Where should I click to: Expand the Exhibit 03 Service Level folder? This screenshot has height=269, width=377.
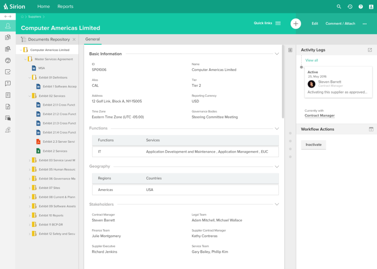[29, 160]
